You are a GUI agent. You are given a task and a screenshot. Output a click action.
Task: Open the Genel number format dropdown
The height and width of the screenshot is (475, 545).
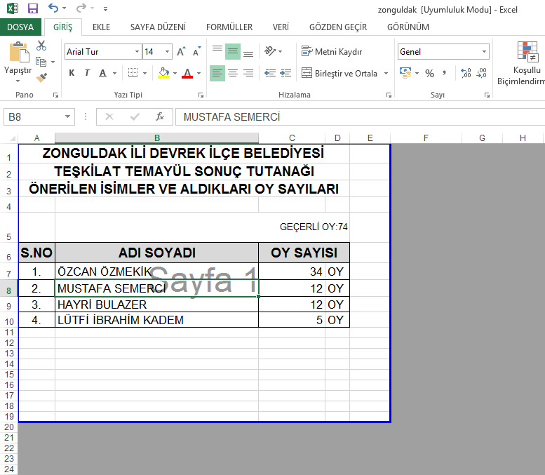tap(484, 51)
